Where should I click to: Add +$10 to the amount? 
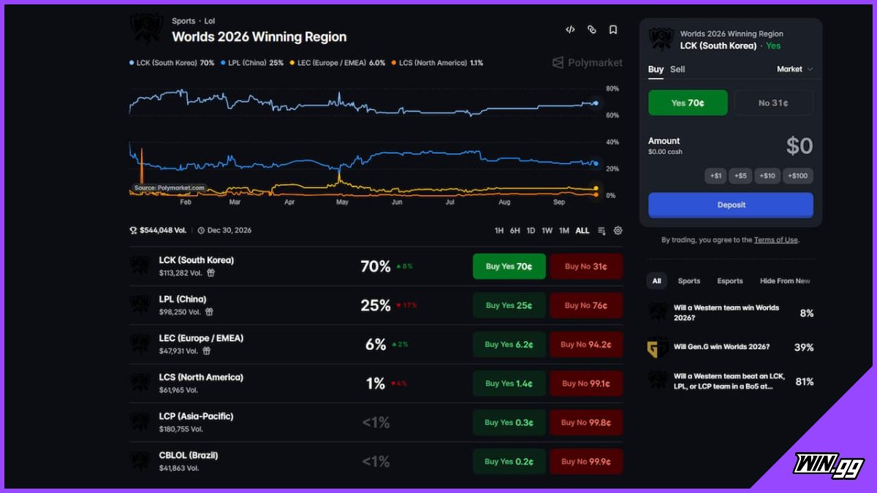[x=767, y=176]
